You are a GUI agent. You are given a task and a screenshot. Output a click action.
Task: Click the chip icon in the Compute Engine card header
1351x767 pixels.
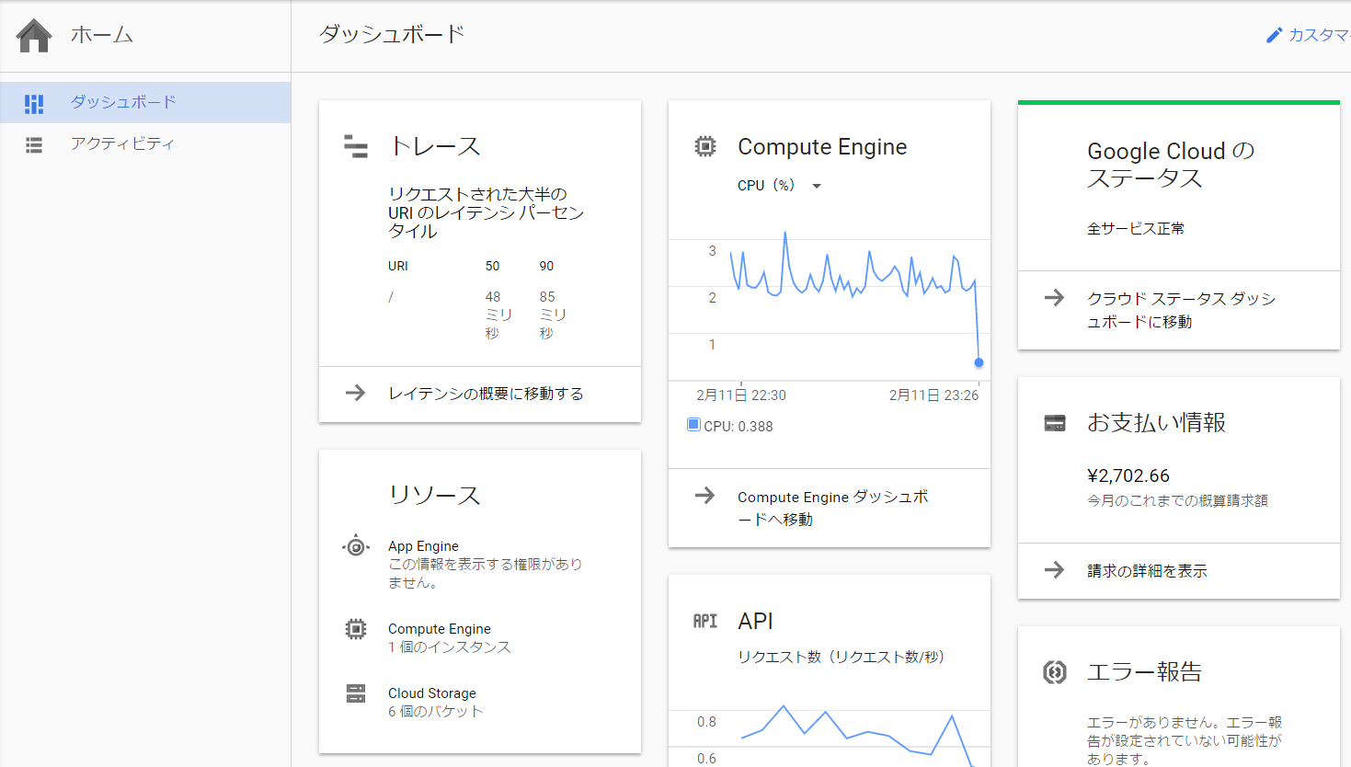[705, 146]
